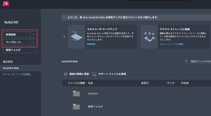Sort by 名前 column header

pos(90,83)
